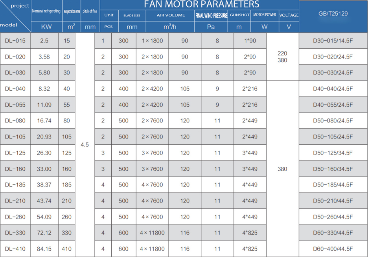The image size is (368, 257).
Task: Select the DL-410 model row label
Action: (x=15, y=249)
